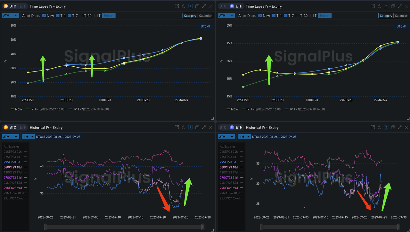Expand BTC Historical IV panel to fullscreen
The image size is (410, 232).
click(x=204, y=127)
